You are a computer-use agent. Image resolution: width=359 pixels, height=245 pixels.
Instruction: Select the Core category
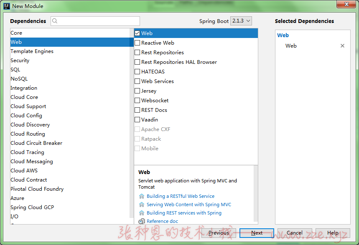click(70, 33)
